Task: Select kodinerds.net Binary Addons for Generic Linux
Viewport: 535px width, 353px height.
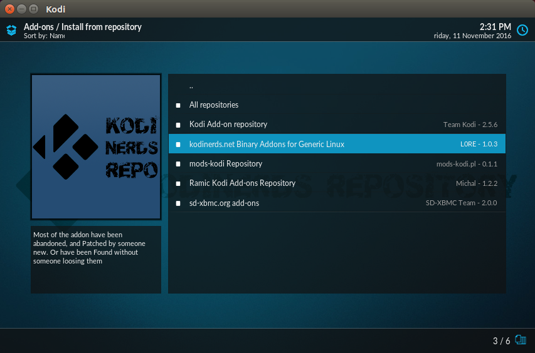Action: tap(337, 144)
